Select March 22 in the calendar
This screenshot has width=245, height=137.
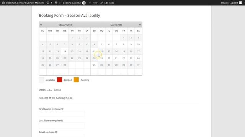point(124,58)
